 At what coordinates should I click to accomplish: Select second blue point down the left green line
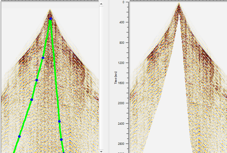click(43, 58)
